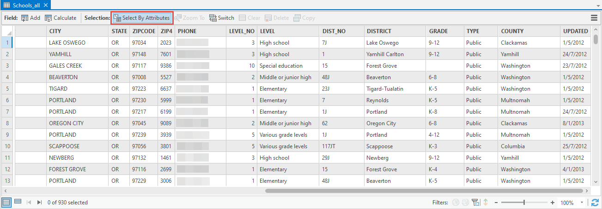Viewport: 602px width, 209px height.
Task: Click the Zoom To selection button
Action: click(189, 18)
